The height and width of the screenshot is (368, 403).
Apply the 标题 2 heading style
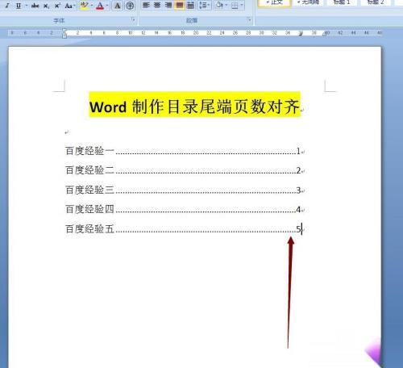point(376,2)
